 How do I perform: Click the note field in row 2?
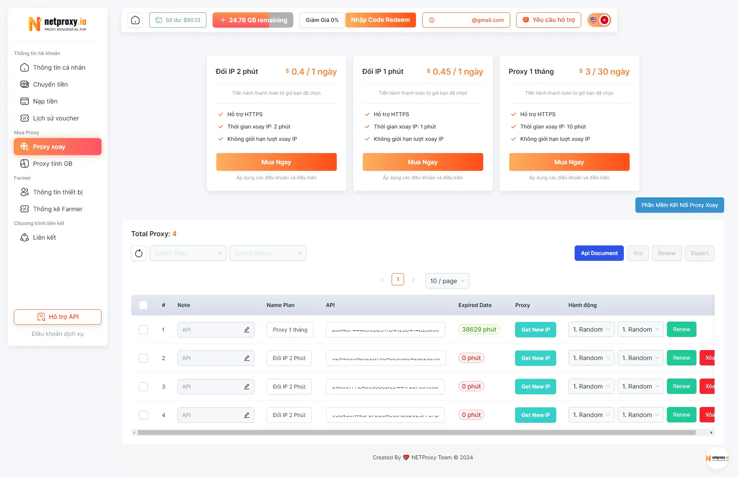click(216, 358)
